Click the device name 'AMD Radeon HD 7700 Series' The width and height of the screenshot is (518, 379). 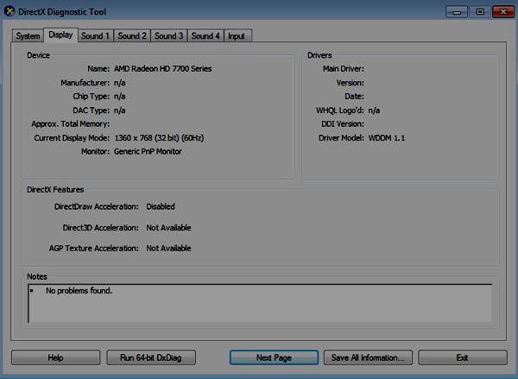coord(163,69)
